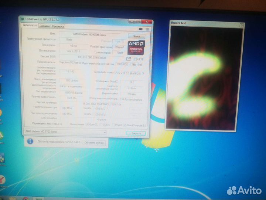Viewport: 266px width, 200px height.
Task: Click the 255 mm² die size value
Action: (119, 47)
